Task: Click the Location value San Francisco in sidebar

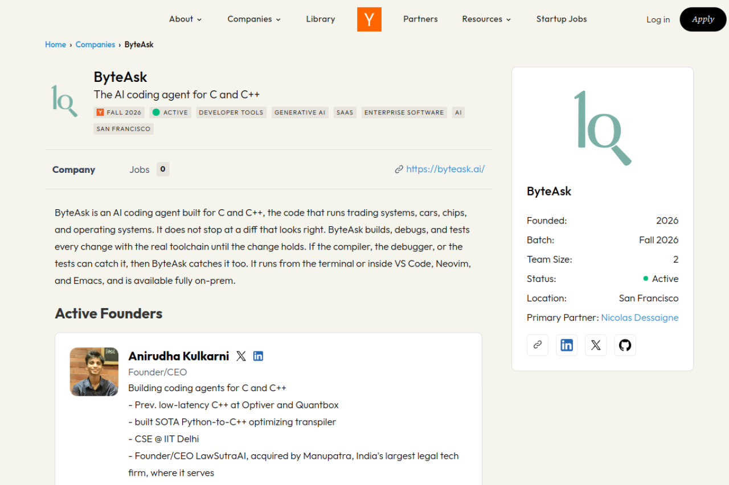Action: pyautogui.click(x=649, y=298)
